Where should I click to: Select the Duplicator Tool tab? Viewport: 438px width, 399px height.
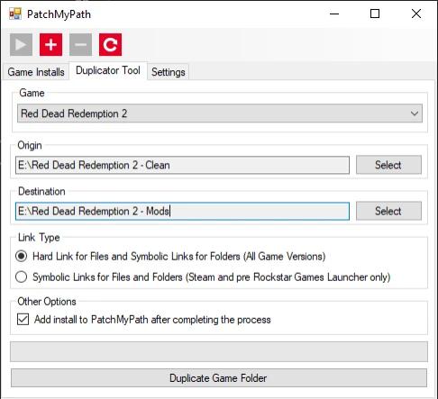click(x=108, y=70)
